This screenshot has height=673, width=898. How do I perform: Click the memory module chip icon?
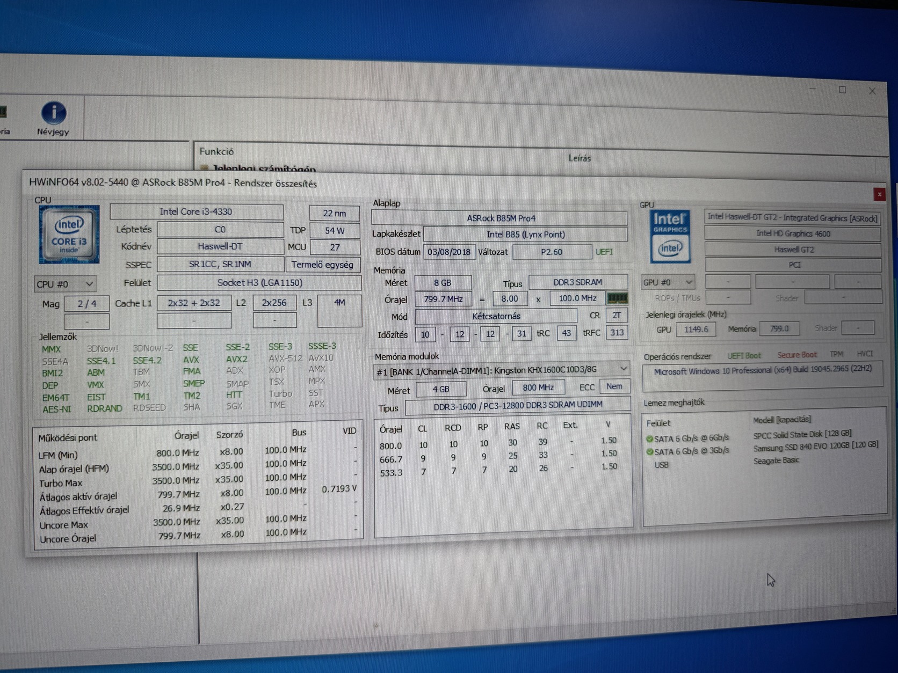pos(617,298)
